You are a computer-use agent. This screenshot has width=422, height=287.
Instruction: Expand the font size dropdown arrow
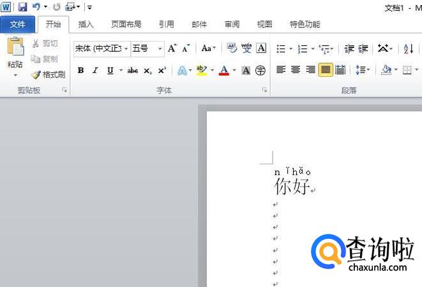[x=160, y=49]
